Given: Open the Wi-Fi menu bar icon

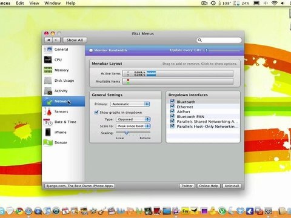Looking at the screenshot, I should coord(274,3).
